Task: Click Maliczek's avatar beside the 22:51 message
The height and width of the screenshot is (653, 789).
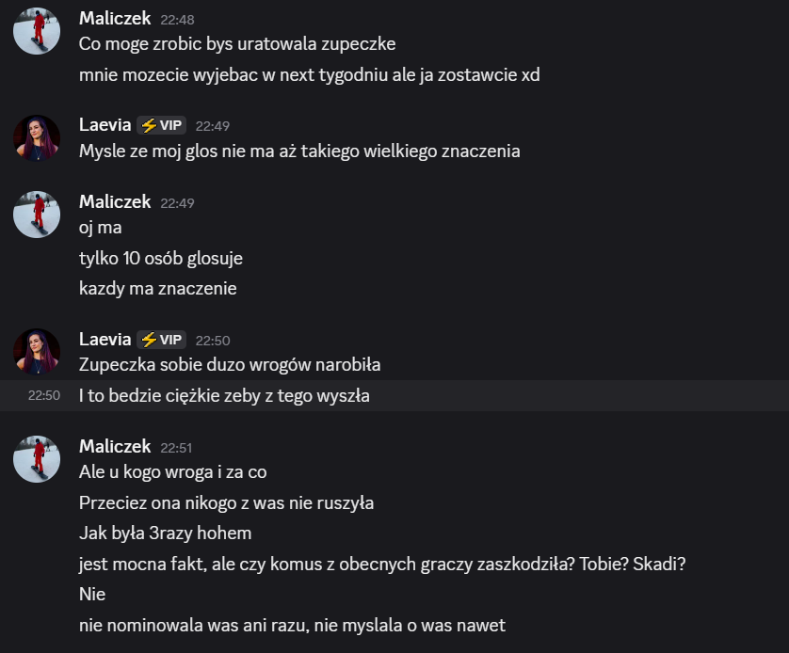Action: click(37, 459)
